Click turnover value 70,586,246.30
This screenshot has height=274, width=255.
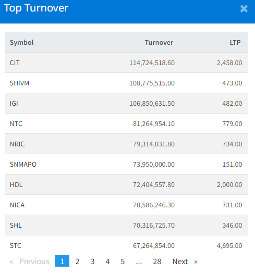click(x=154, y=205)
